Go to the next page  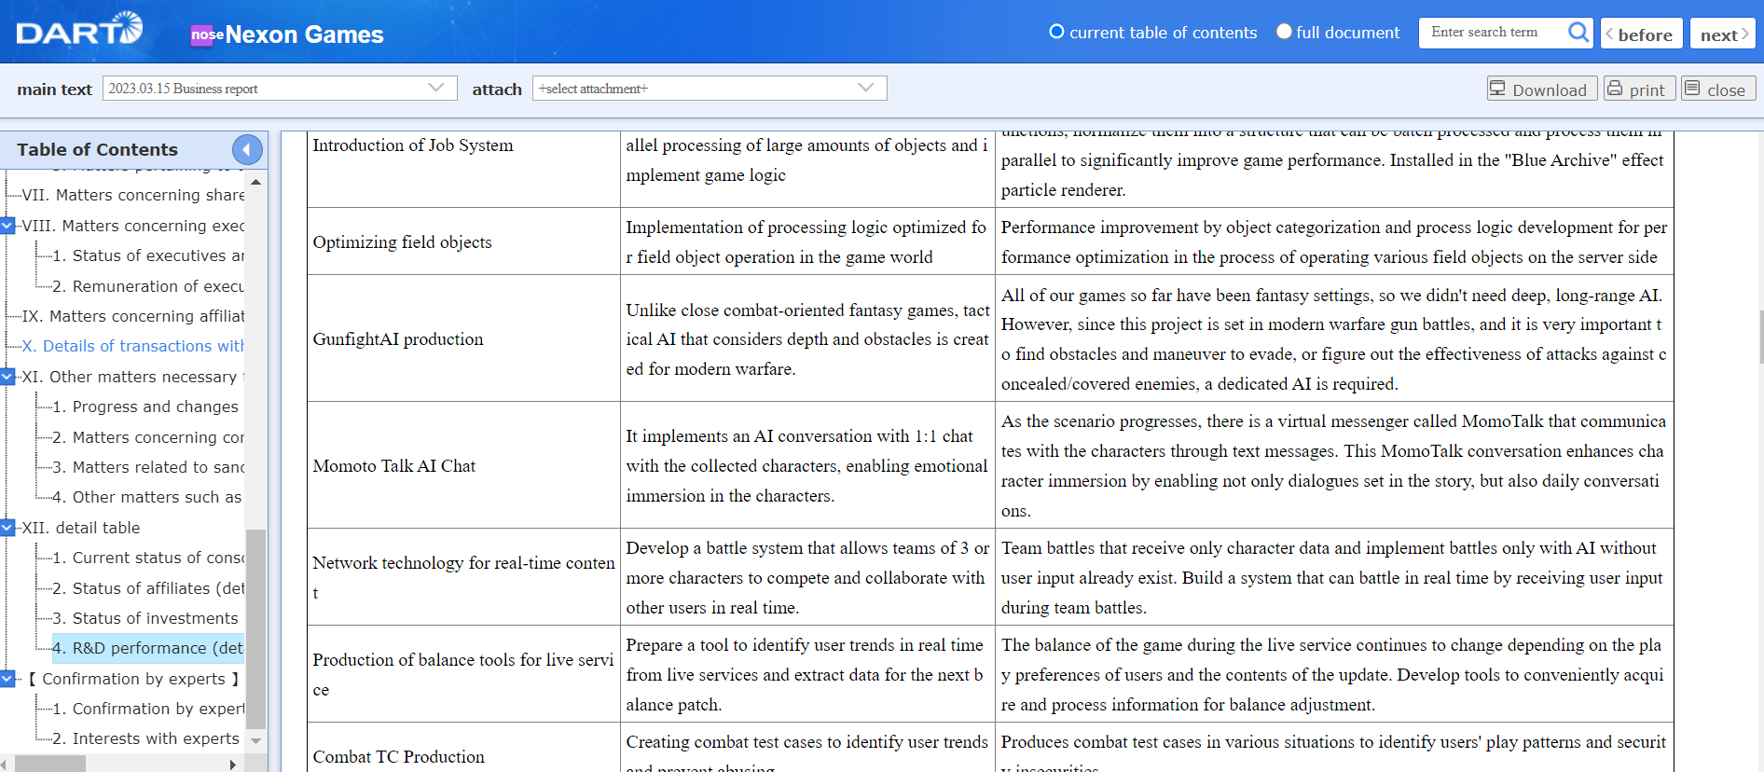tap(1722, 34)
